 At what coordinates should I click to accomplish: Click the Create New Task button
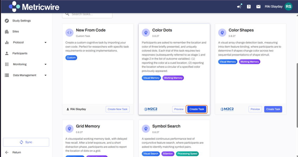point(117,109)
